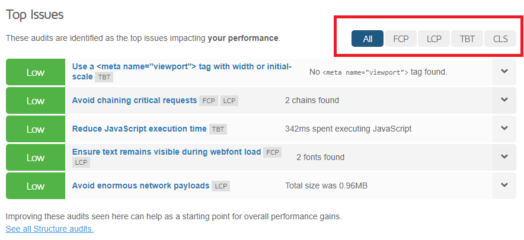Select the All filter tab

point(368,39)
